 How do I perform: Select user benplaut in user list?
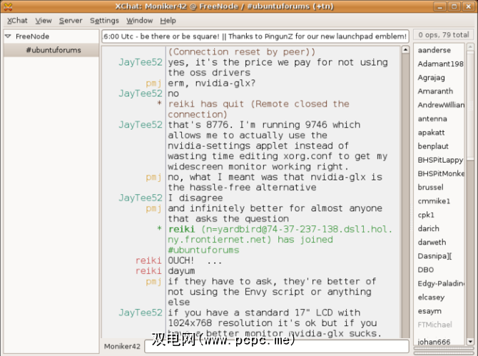tap(433, 146)
